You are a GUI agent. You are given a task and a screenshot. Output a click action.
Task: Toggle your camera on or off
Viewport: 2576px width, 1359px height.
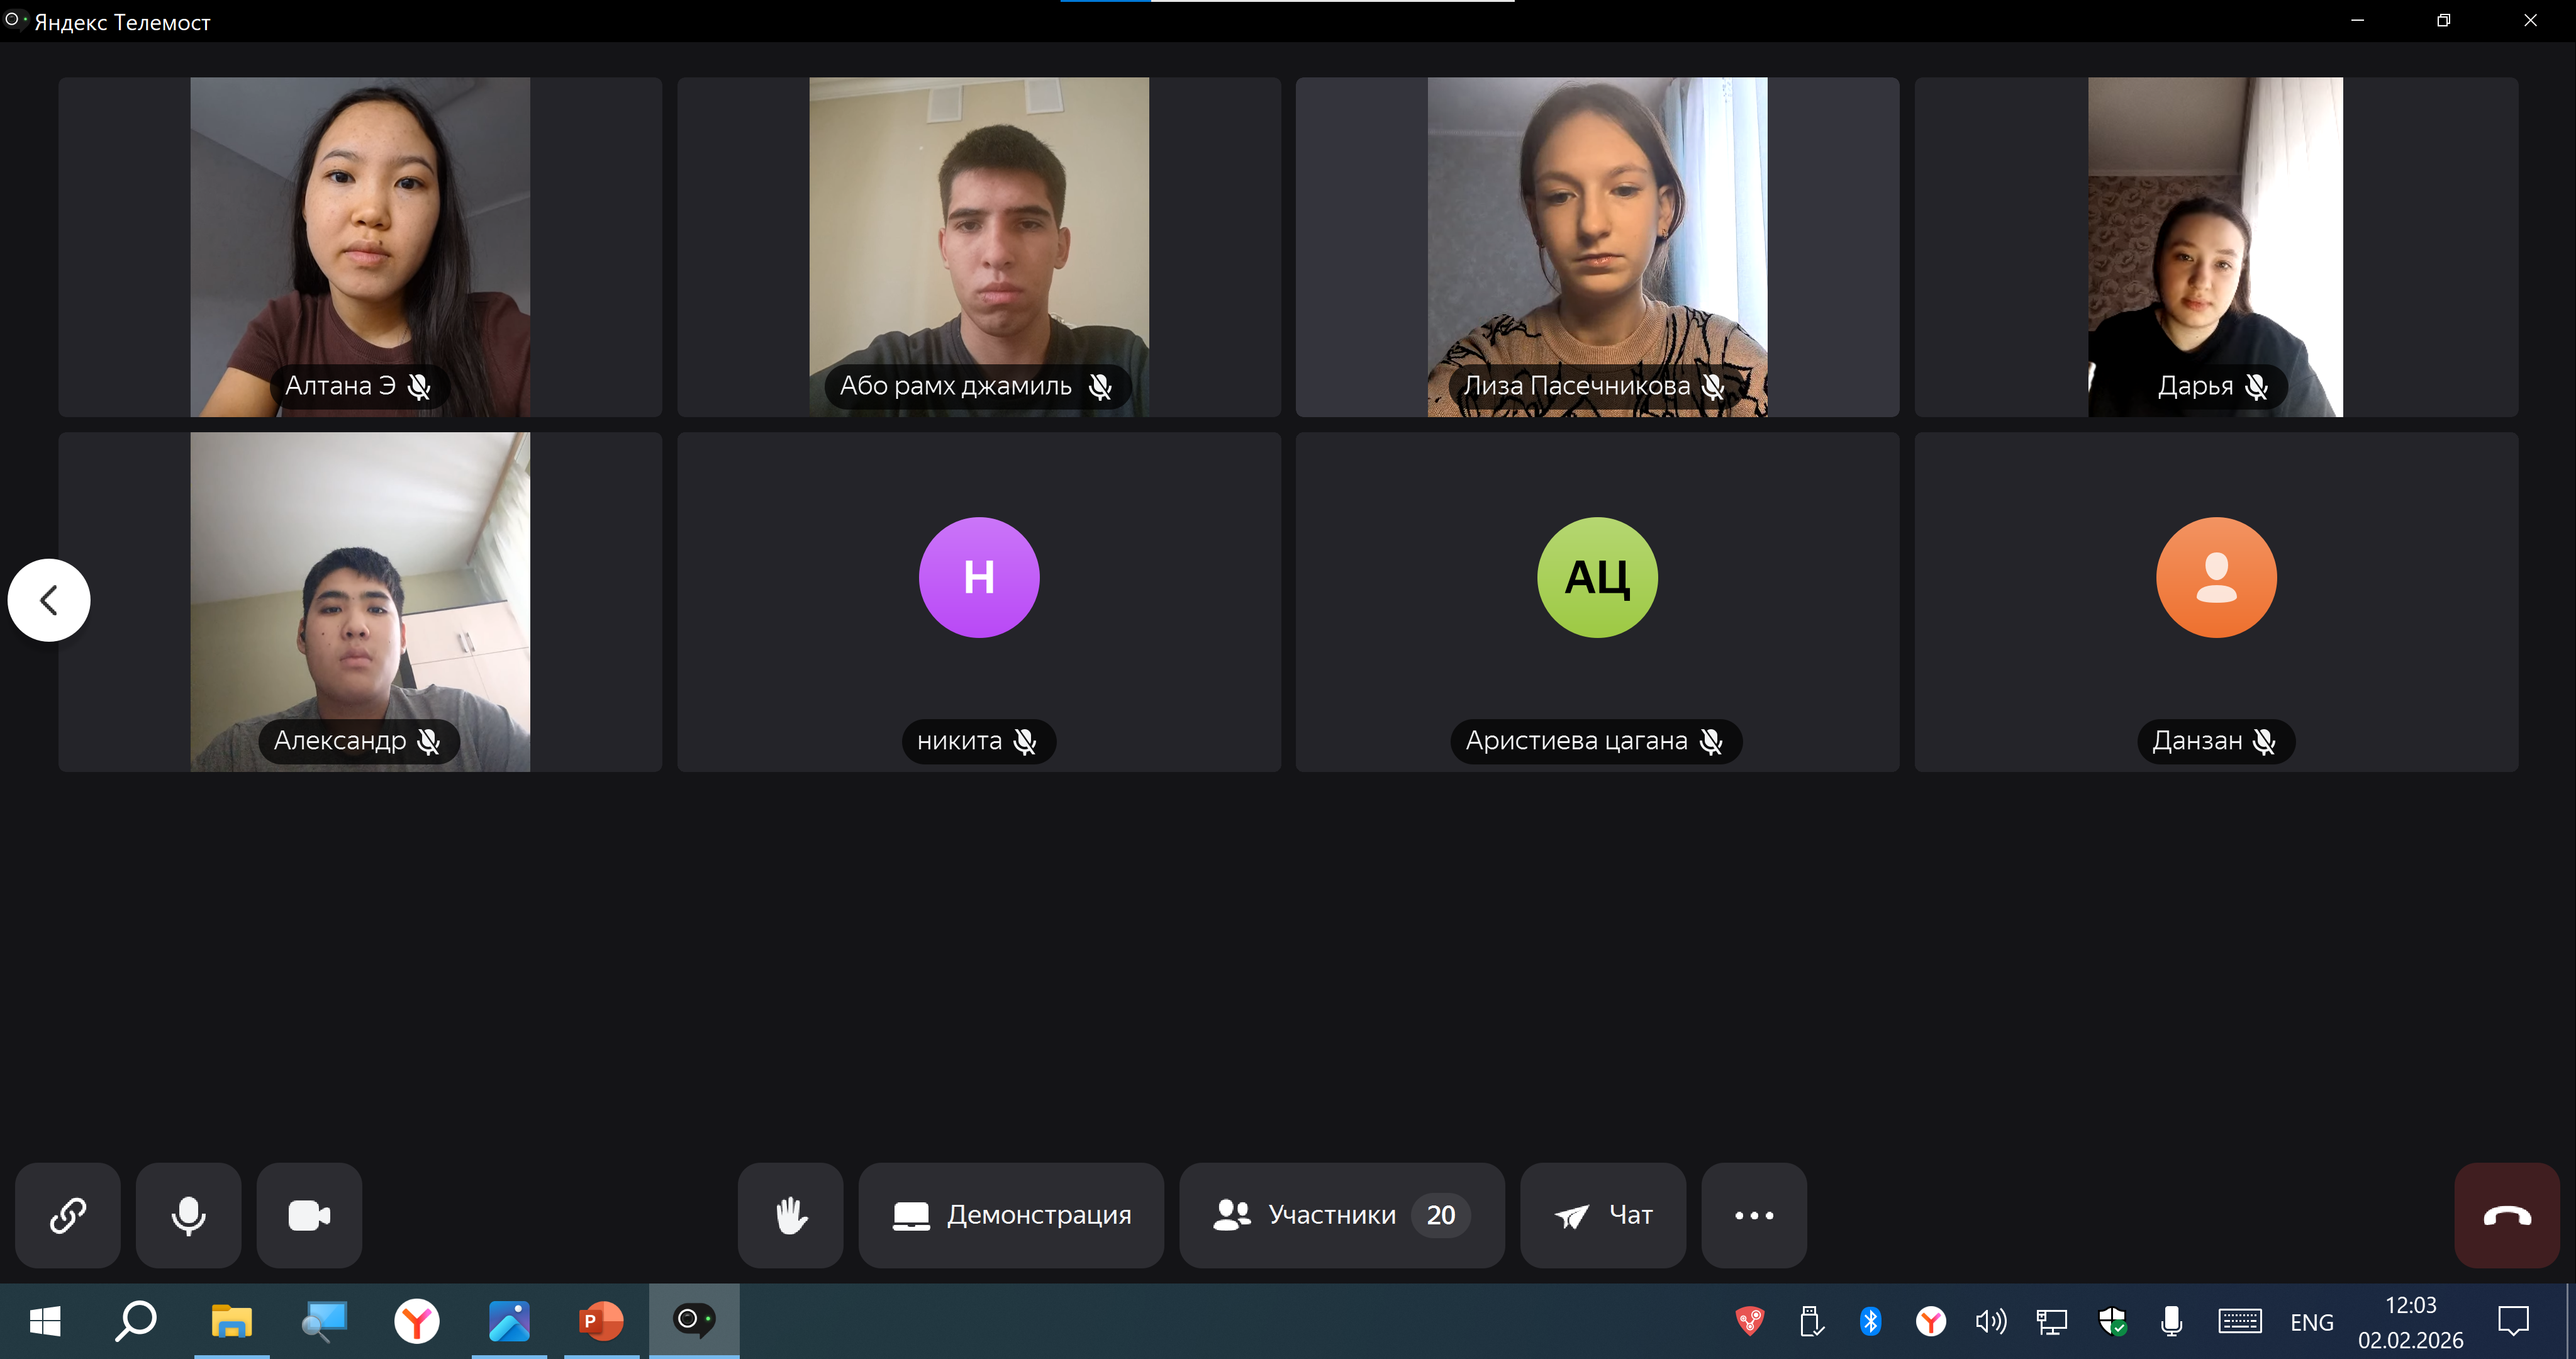[x=309, y=1215]
